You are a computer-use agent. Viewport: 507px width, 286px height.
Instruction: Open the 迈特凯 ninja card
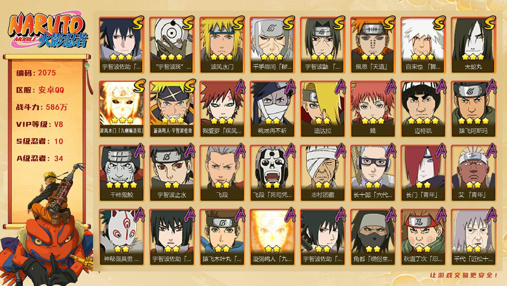coord(423,109)
